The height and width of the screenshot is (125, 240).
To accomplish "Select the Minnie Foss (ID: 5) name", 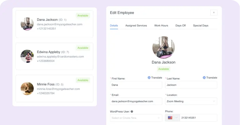I will [x=50, y=84].
